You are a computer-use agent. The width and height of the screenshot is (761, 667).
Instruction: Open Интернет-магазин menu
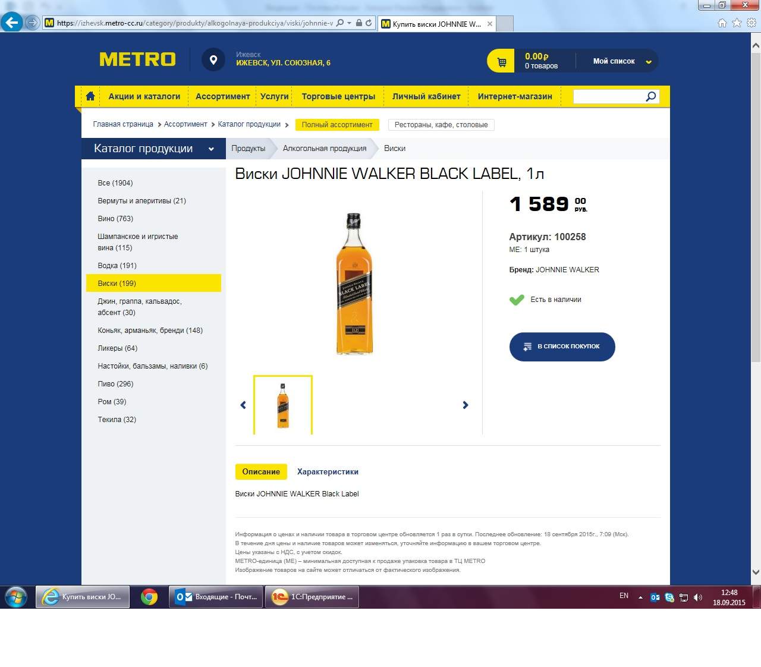(x=515, y=96)
